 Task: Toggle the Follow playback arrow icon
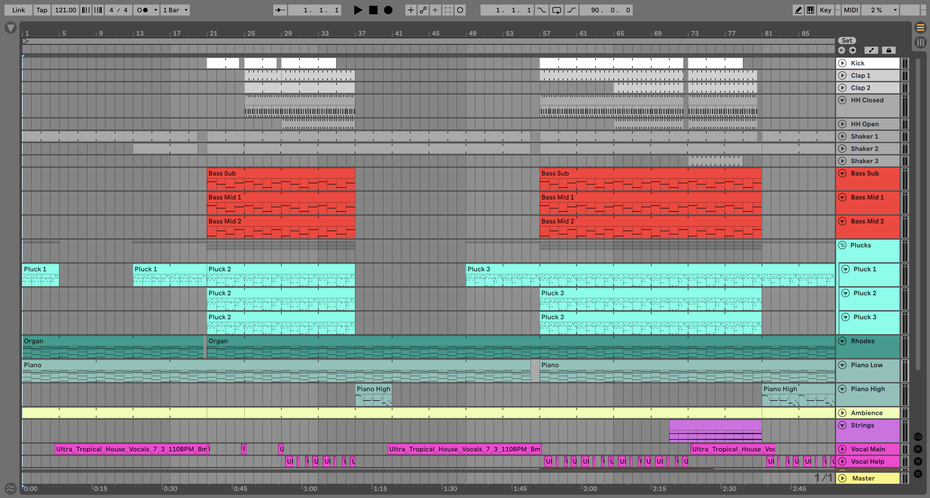[x=280, y=10]
